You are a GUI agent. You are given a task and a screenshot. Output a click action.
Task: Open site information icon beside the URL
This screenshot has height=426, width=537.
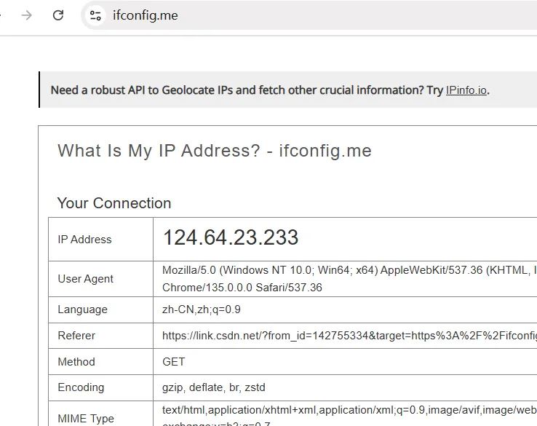pos(95,15)
